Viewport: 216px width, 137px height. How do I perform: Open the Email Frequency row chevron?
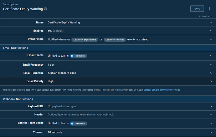[211, 65]
